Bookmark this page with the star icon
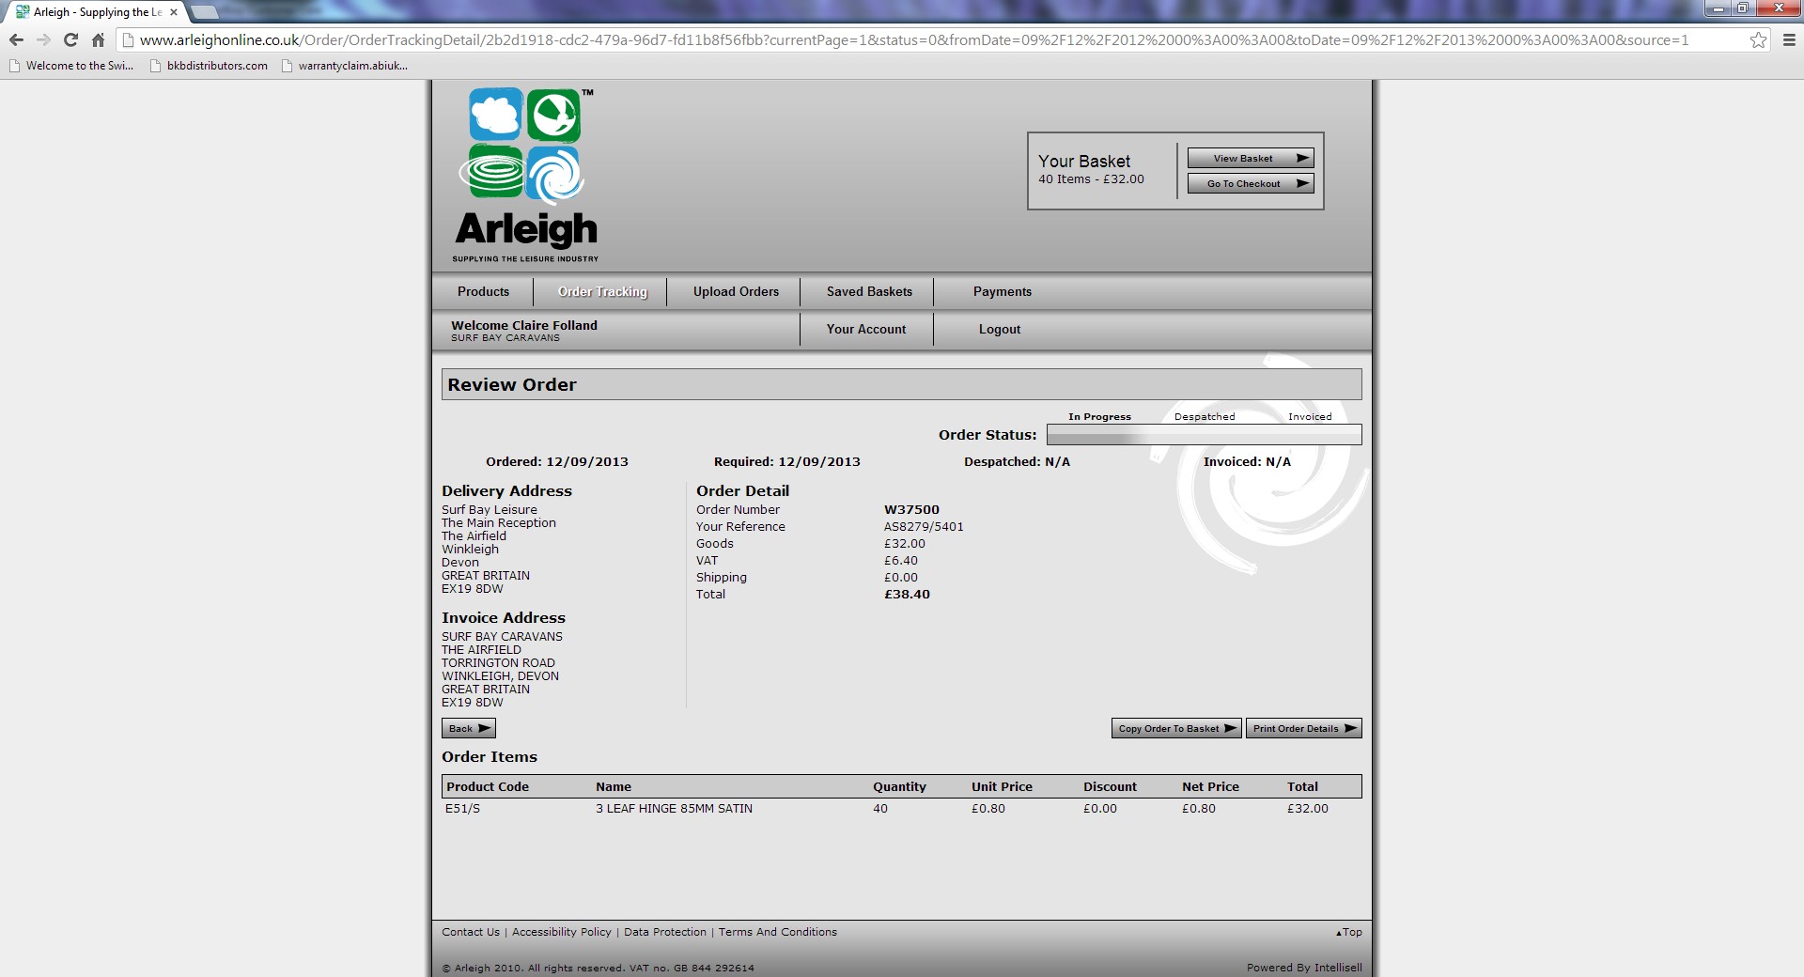This screenshot has height=977, width=1804. click(1758, 40)
